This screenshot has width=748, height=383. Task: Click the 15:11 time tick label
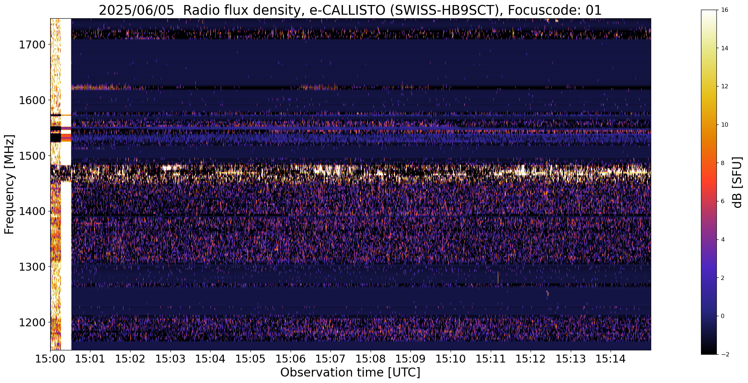491,359
